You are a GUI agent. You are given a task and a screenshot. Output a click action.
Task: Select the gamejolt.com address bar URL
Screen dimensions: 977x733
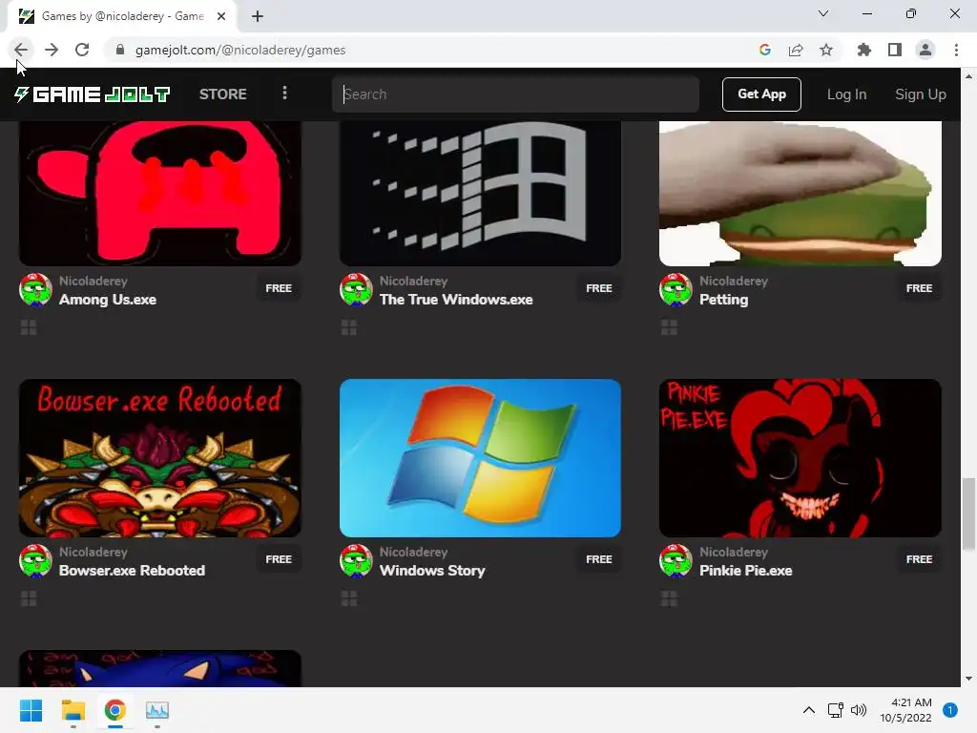pyautogui.click(x=240, y=50)
